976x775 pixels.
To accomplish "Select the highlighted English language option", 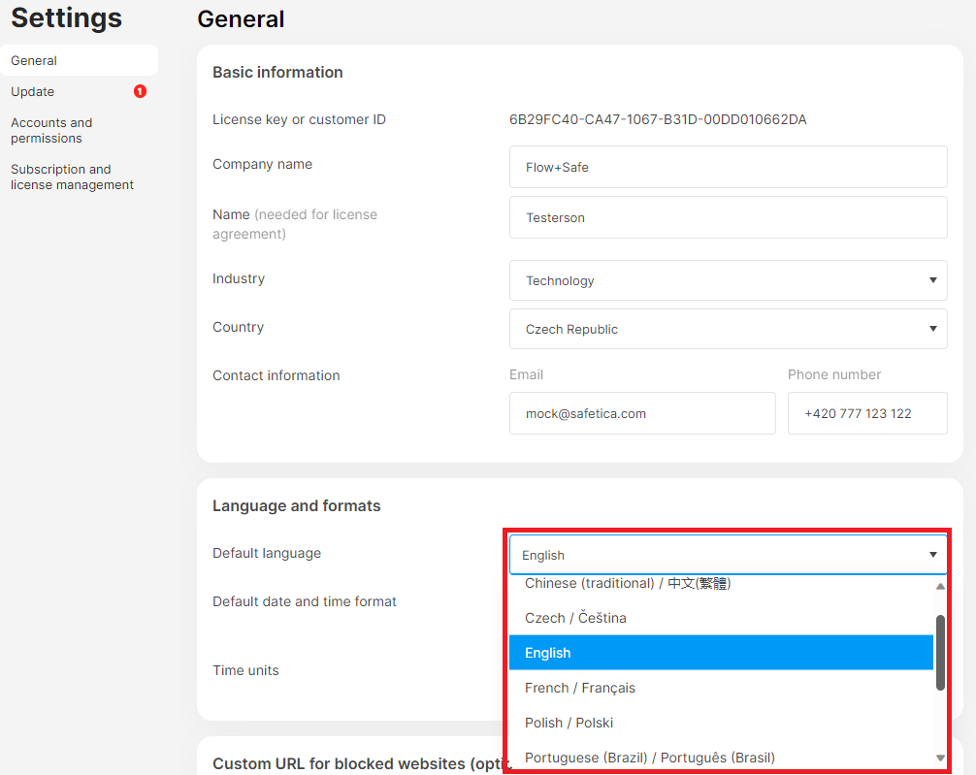I will point(548,653).
